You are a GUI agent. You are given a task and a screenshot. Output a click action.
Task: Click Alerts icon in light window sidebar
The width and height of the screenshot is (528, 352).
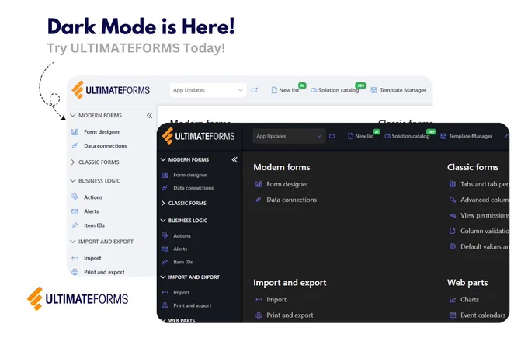75,211
